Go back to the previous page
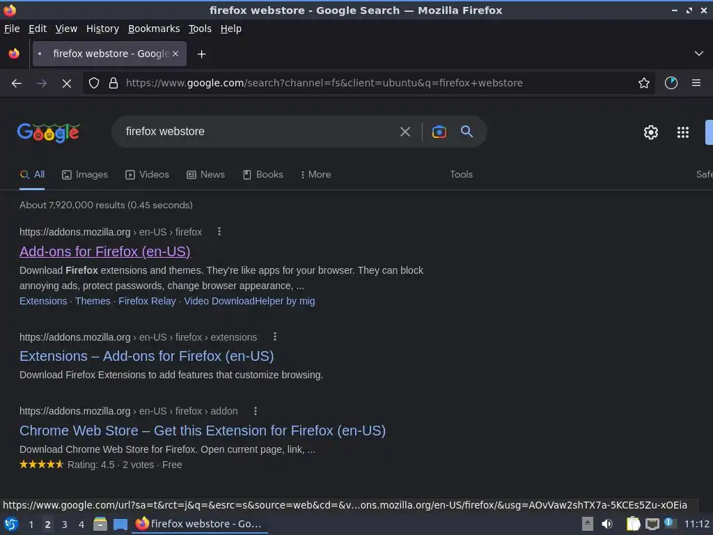 (17, 83)
